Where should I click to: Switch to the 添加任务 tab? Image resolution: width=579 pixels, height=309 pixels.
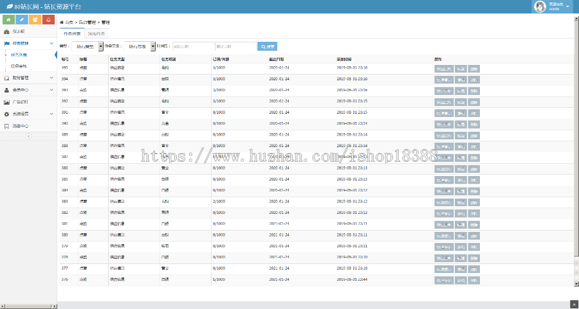[98, 33]
